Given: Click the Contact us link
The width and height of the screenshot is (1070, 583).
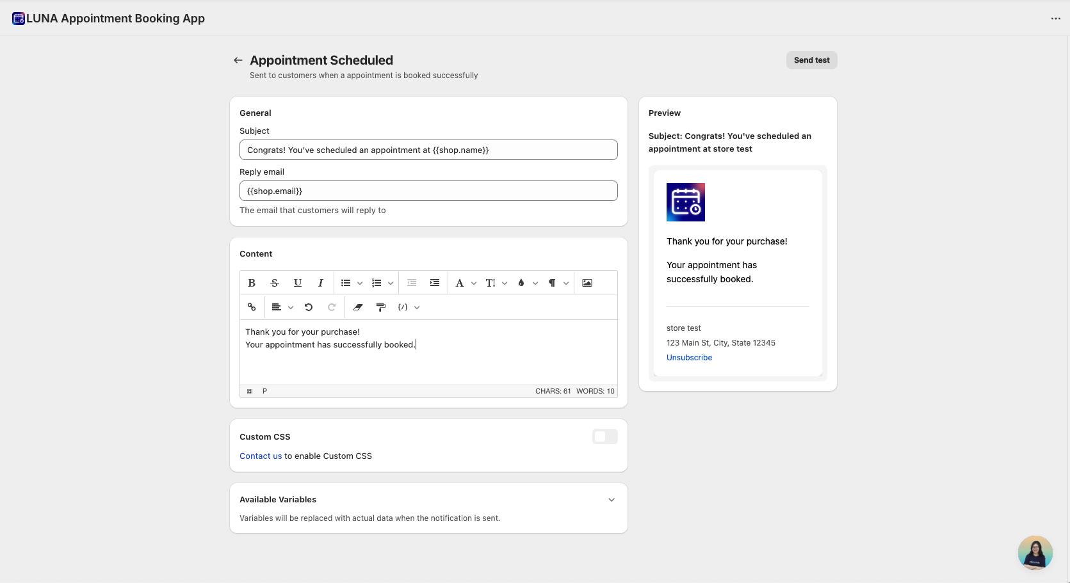Looking at the screenshot, I should click(261, 456).
